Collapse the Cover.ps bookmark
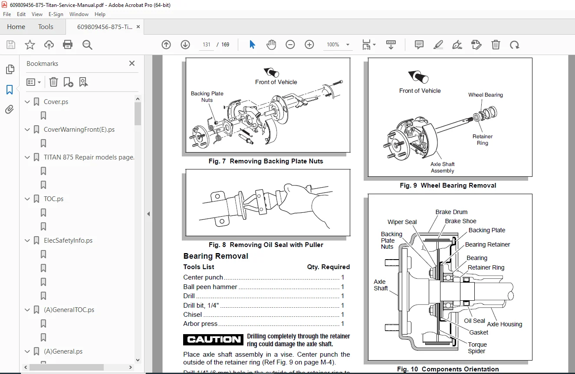The width and height of the screenshot is (575, 374). pyautogui.click(x=27, y=102)
